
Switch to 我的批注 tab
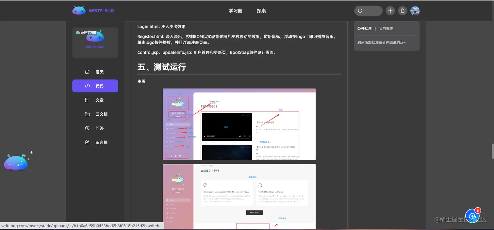(x=386, y=29)
